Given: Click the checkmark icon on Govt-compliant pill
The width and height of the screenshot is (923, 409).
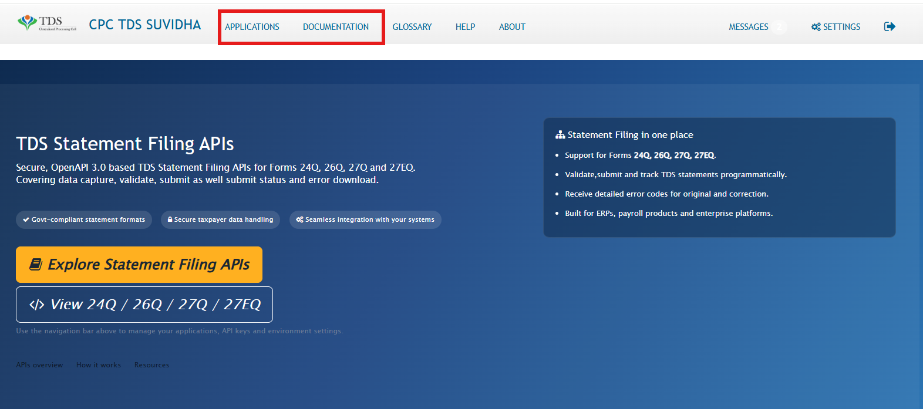Looking at the screenshot, I should click(x=26, y=219).
